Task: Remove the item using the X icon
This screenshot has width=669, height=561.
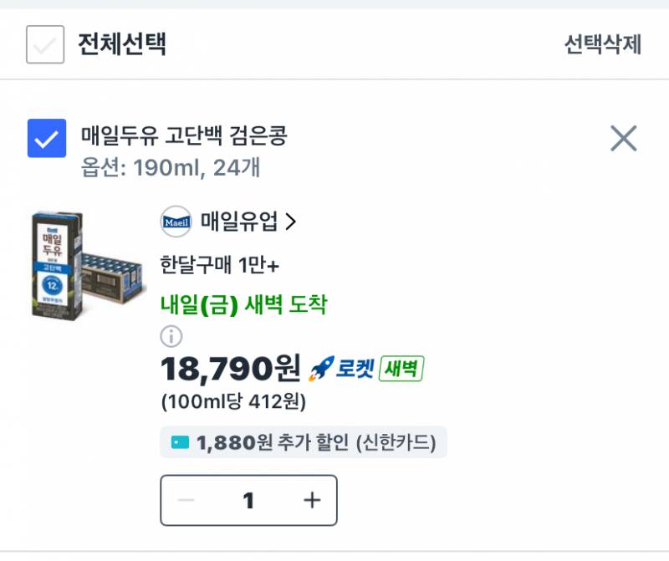Action: [x=621, y=140]
